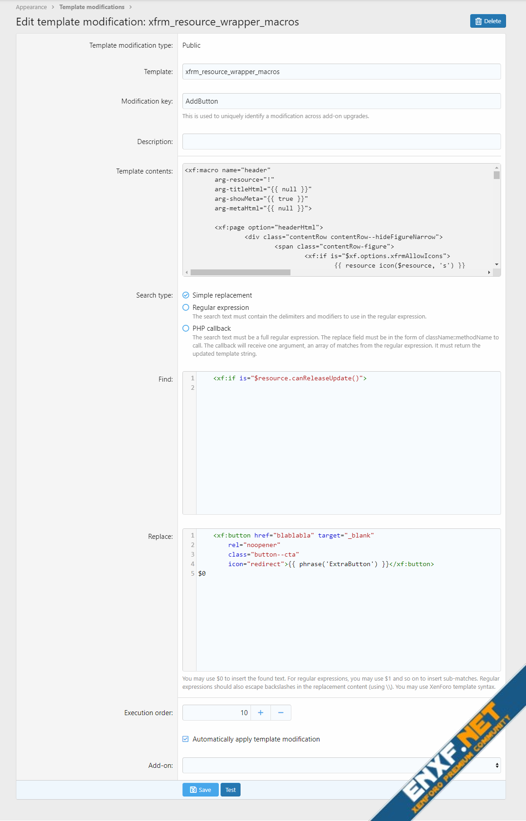Click the Delete trash button
The width and height of the screenshot is (526, 821).
[487, 21]
